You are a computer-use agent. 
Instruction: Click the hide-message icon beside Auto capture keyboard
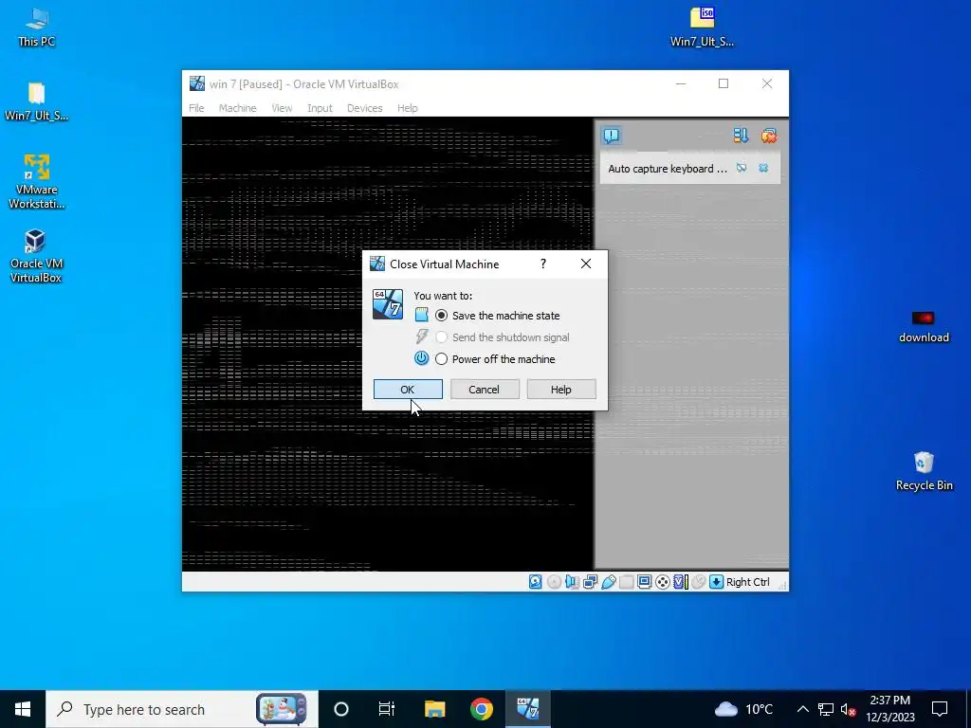coord(742,169)
